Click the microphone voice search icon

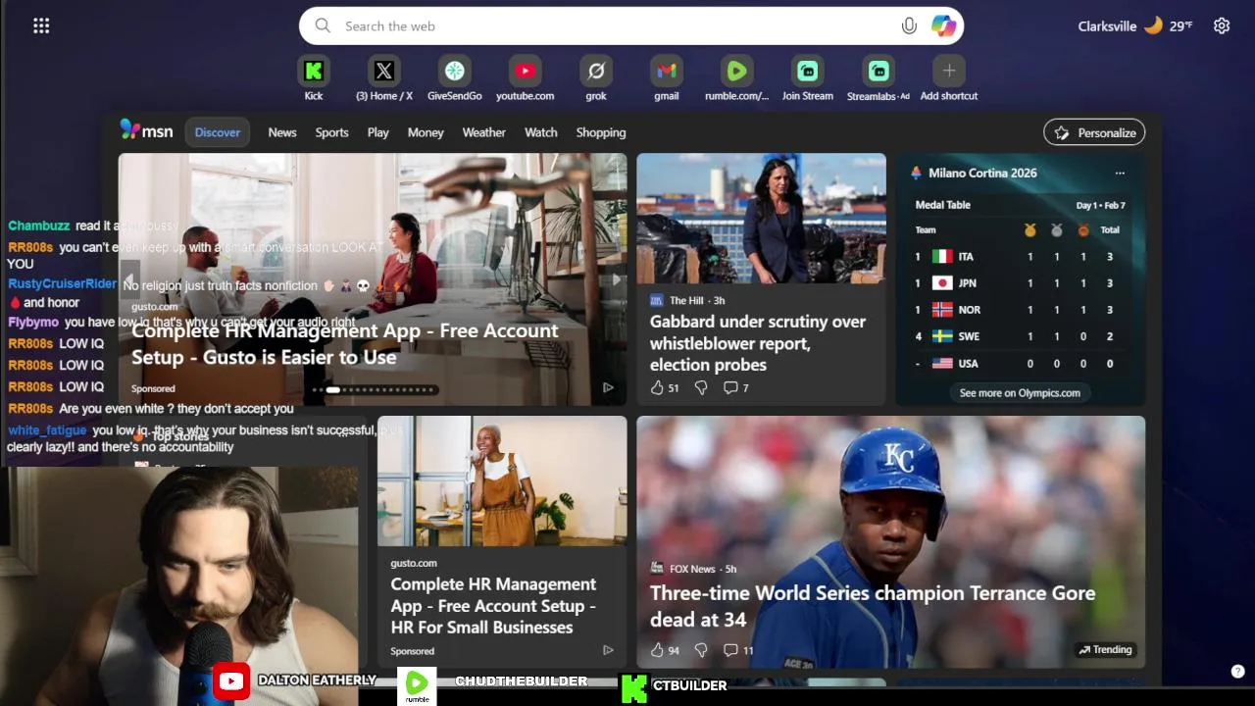point(909,26)
